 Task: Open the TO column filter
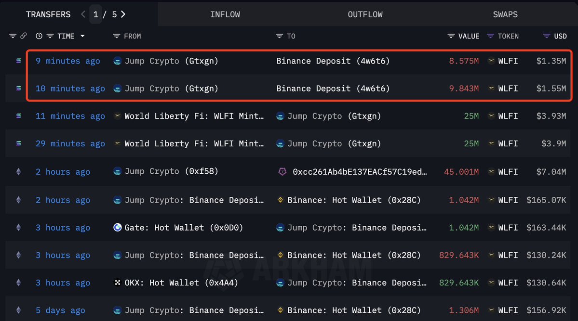pos(279,36)
